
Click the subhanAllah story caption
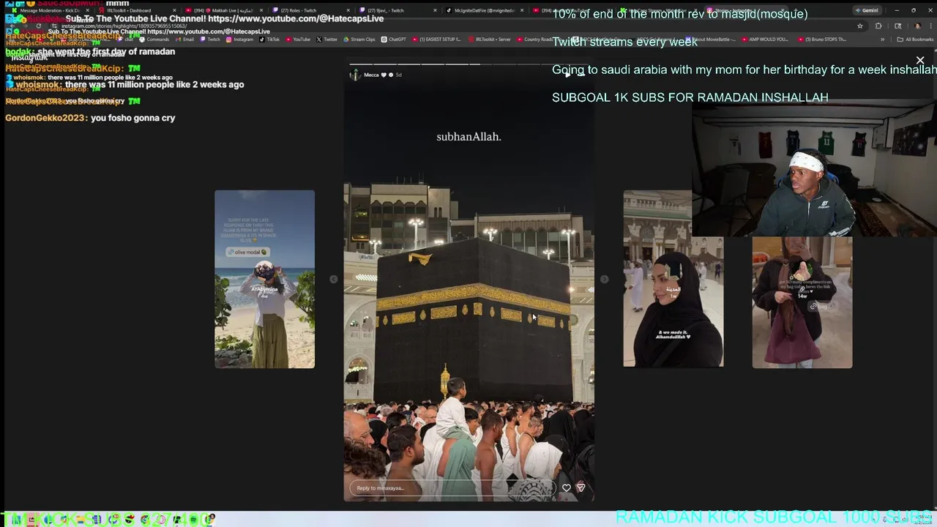tap(468, 137)
